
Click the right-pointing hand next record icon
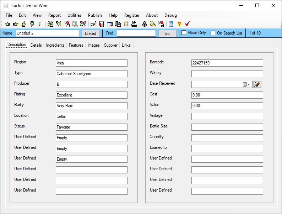[15, 24]
